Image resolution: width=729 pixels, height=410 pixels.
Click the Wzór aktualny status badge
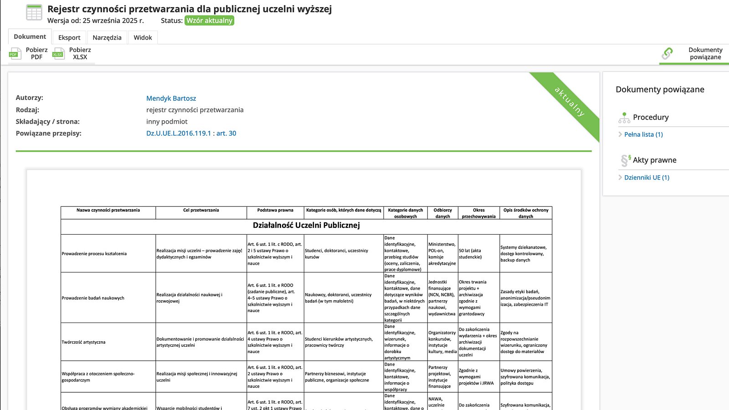(x=209, y=20)
